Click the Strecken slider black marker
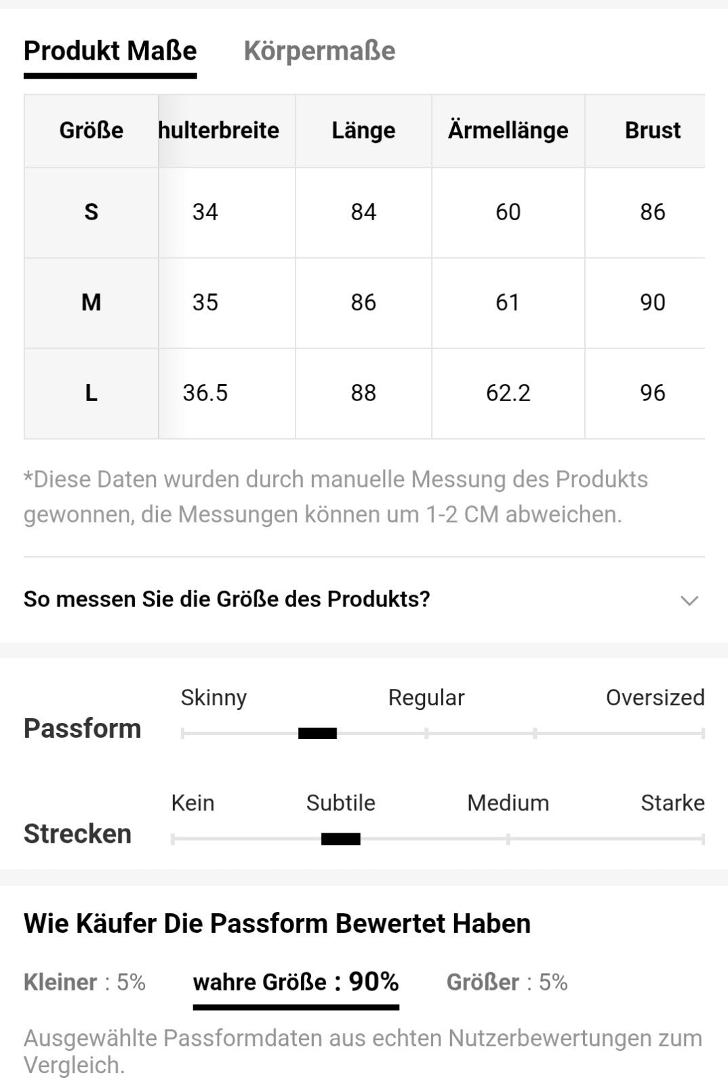The width and height of the screenshot is (728, 1084). tap(340, 839)
